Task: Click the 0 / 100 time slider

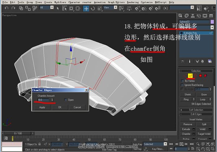Action: (18, 133)
